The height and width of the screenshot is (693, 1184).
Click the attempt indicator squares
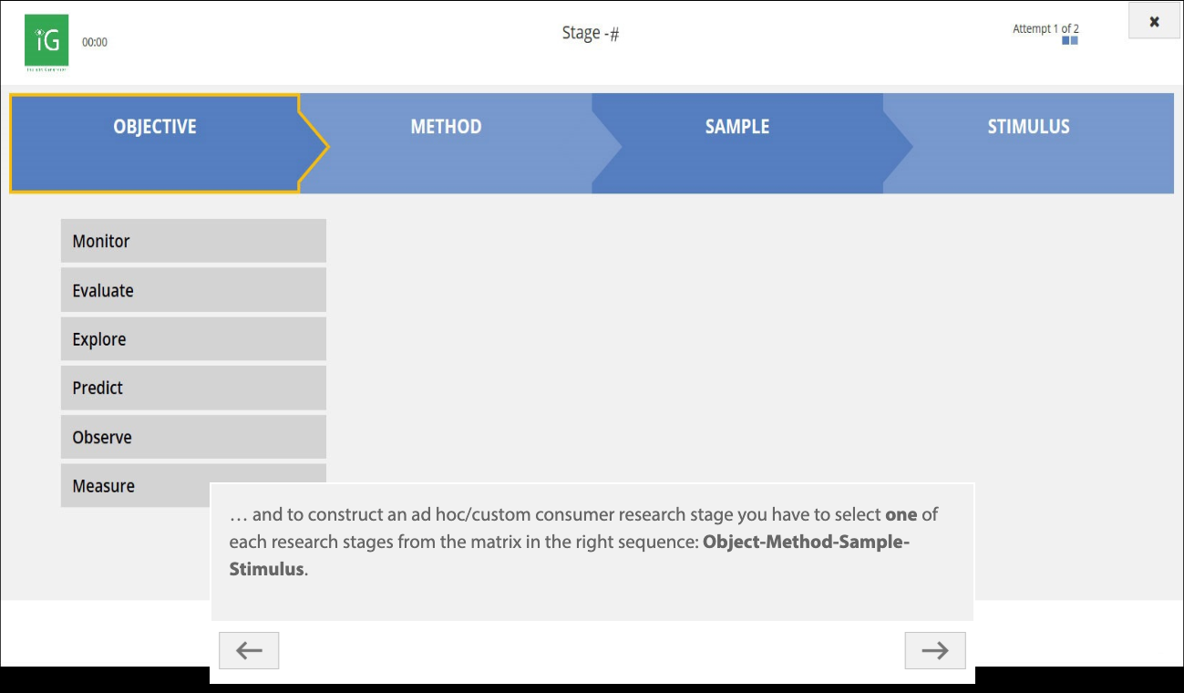pyautogui.click(x=1070, y=40)
